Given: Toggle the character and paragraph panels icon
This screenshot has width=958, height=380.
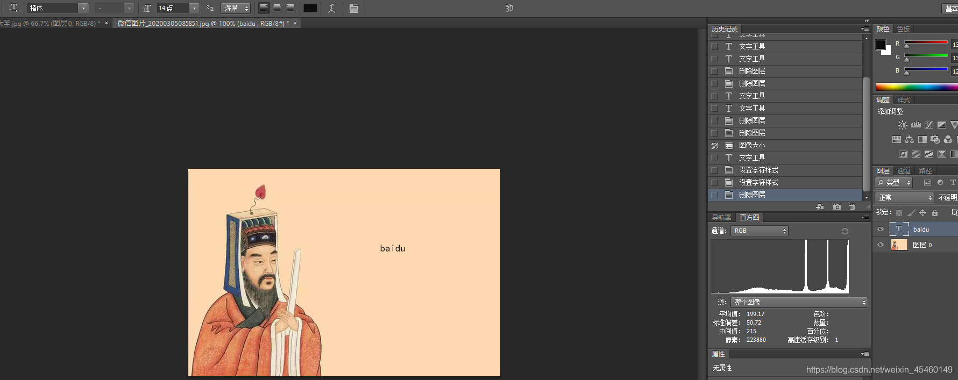Looking at the screenshot, I should (353, 8).
